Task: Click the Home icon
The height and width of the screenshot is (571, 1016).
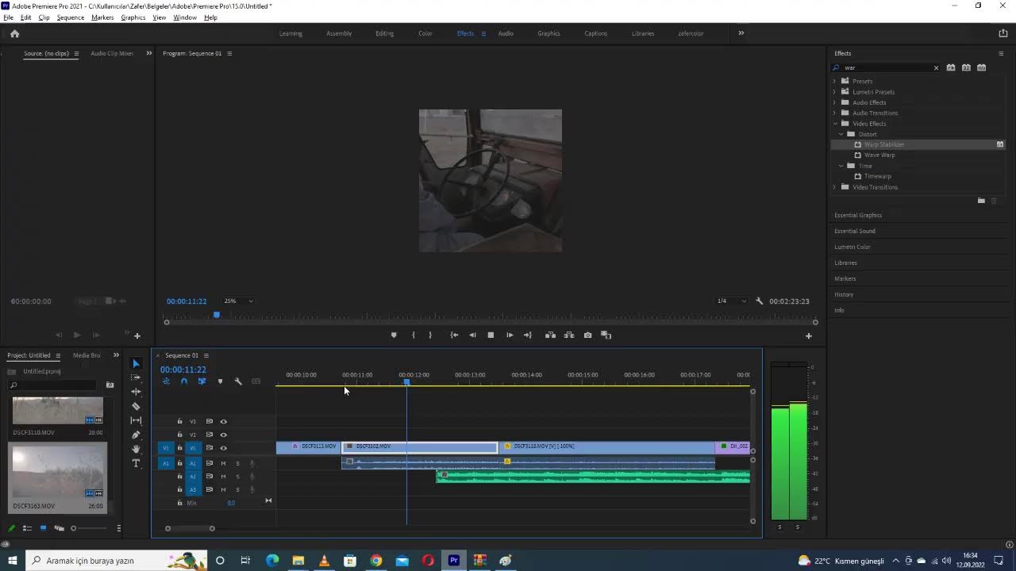Action: (x=14, y=33)
